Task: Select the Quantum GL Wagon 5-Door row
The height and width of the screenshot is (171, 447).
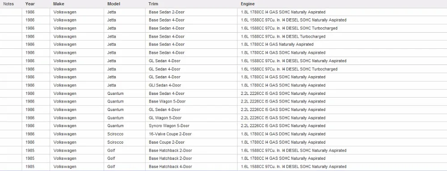Action: 223,118
